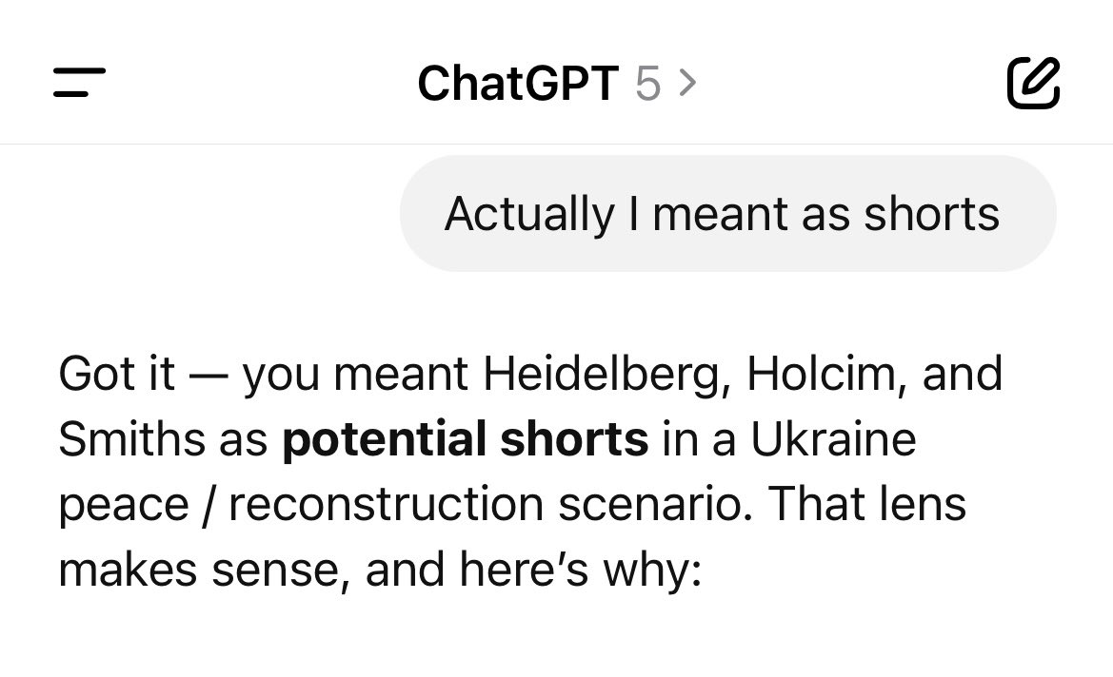The width and height of the screenshot is (1113, 677).
Task: Click the bold "potential shorts" text
Action: click(465, 440)
